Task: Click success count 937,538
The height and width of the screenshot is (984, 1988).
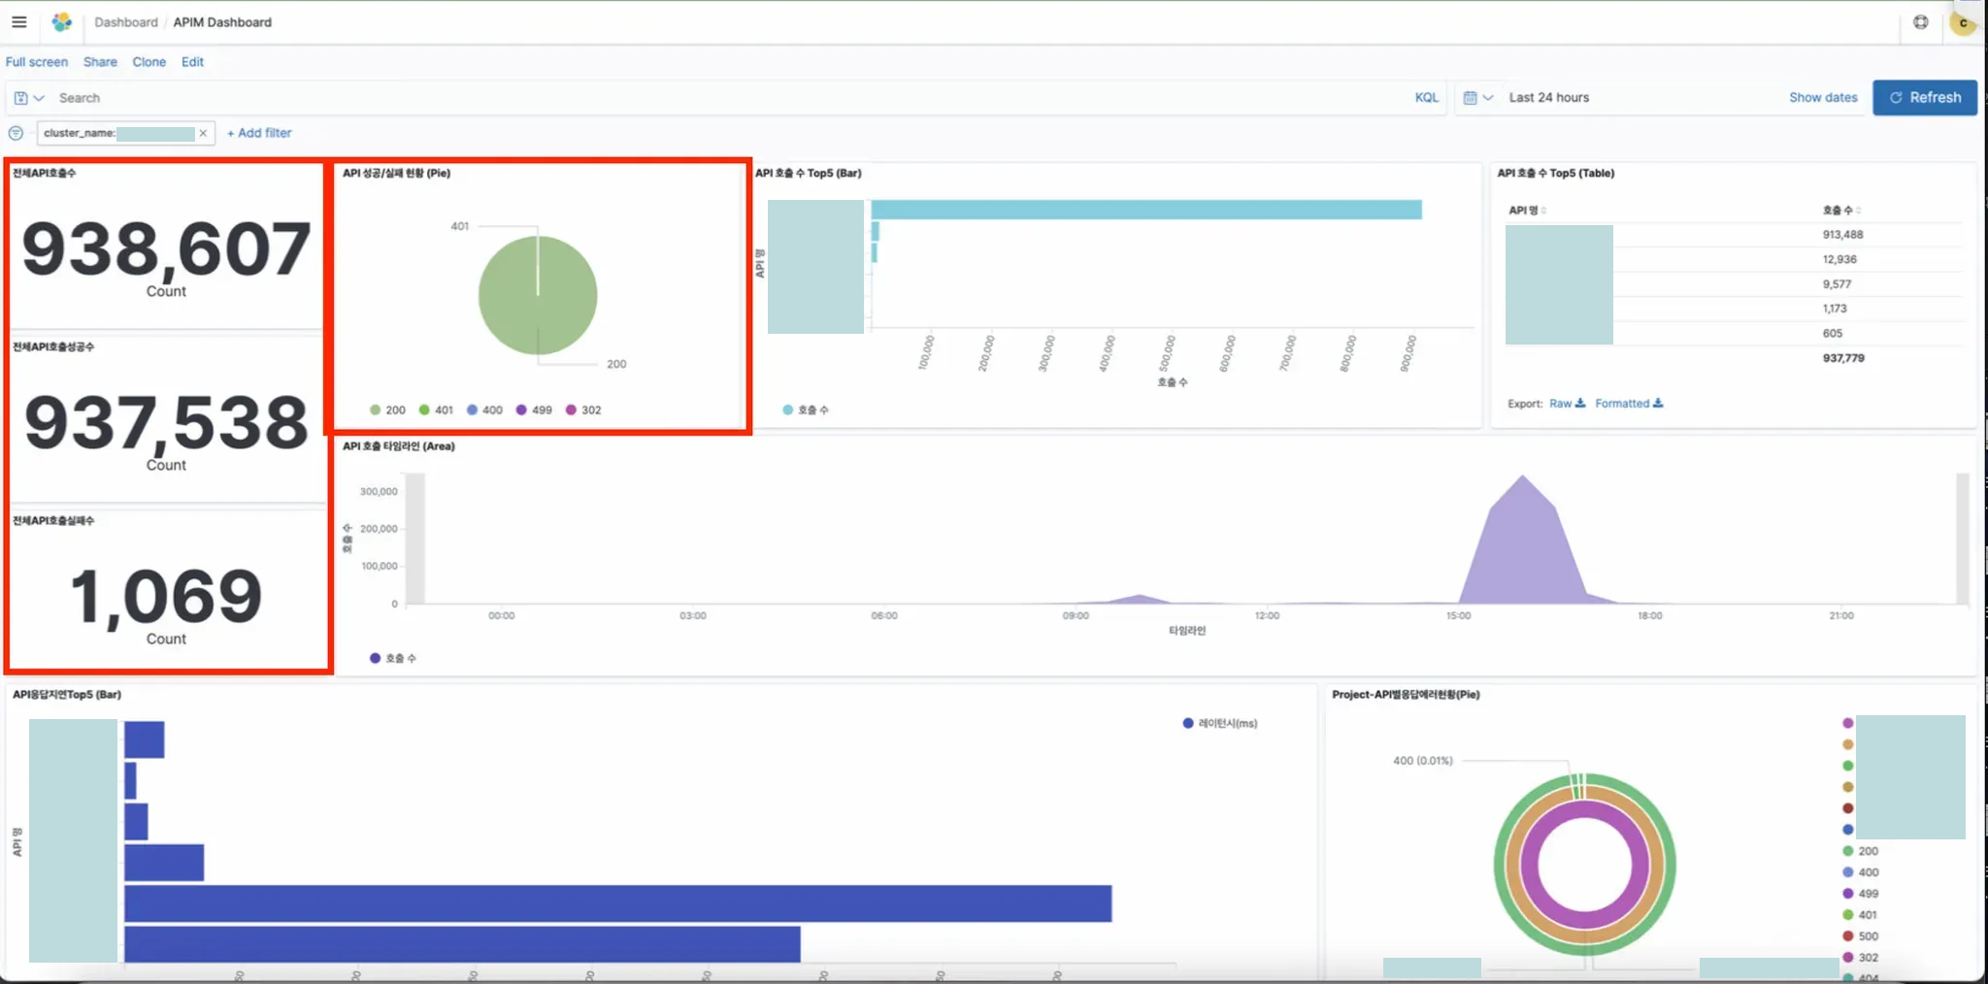Action: [166, 423]
